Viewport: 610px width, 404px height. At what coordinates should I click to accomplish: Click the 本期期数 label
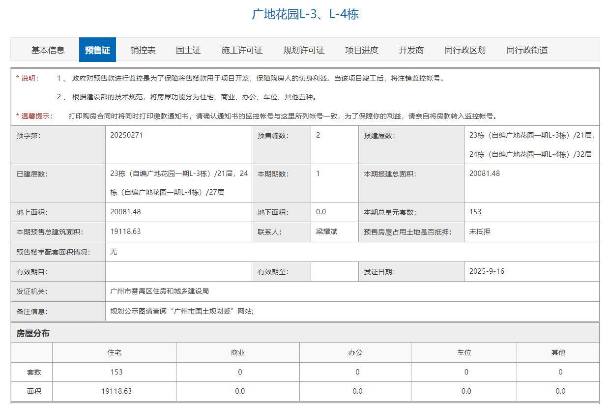(272, 174)
